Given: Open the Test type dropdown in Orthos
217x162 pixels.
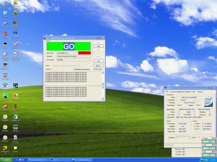Looking at the screenshot, I should click(71, 66).
